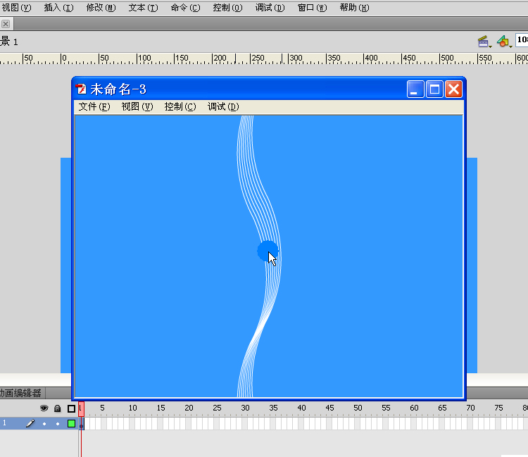Viewport: 528px width, 457px height.
Task: Click the red playhead at frame 1
Action: click(x=81, y=408)
